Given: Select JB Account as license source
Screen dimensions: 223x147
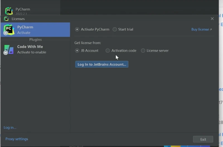Looking at the screenshot, I should point(77,51).
